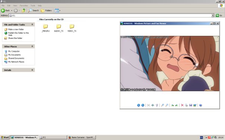This screenshot has width=225, height=140.
Task: Click Share this folder link
Action: pyautogui.click(x=15, y=38)
